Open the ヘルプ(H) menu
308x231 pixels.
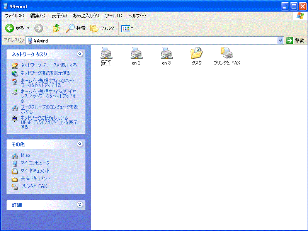coord(137,16)
